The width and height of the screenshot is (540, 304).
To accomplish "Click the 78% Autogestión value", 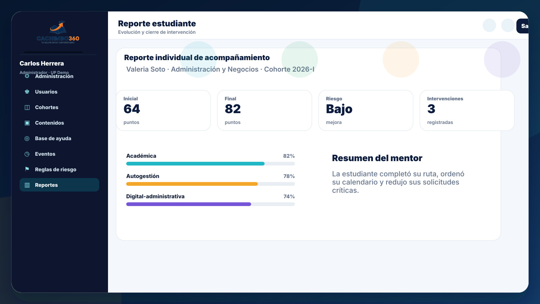I will click(289, 176).
